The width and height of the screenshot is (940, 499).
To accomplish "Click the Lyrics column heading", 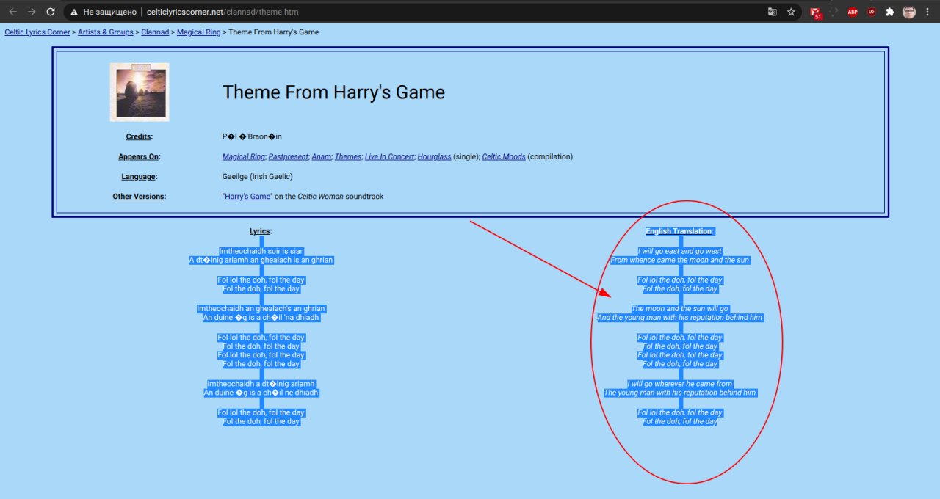I will (261, 231).
